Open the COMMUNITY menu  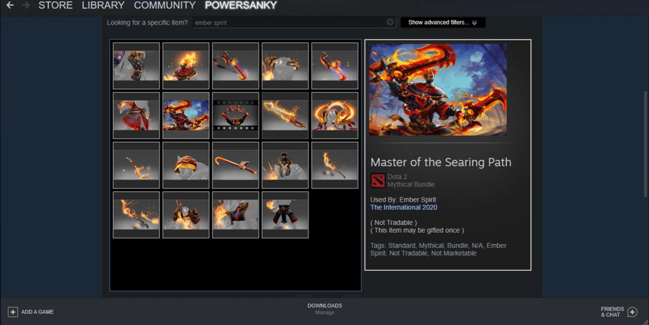tap(165, 6)
